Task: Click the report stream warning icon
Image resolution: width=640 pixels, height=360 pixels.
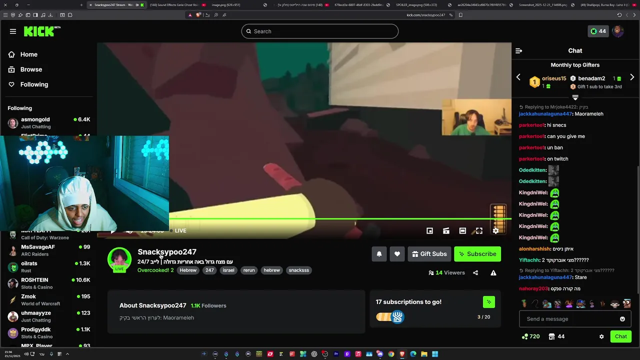Action: coord(493,273)
